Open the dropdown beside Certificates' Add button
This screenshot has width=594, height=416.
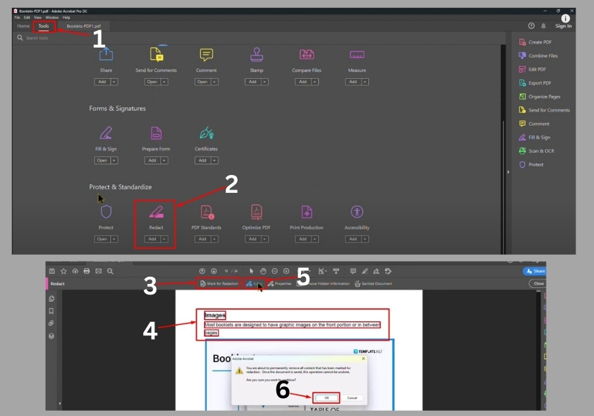click(x=214, y=160)
